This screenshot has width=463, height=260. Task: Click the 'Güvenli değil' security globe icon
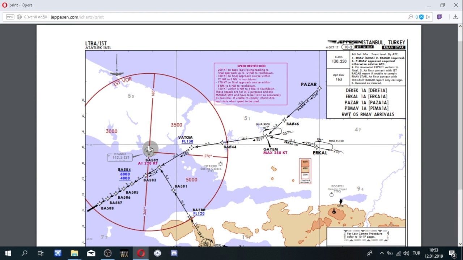(x=19, y=17)
